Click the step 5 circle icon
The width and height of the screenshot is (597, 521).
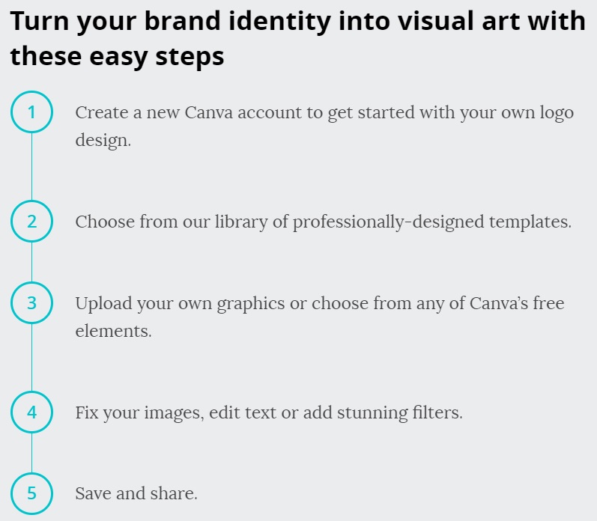click(x=31, y=493)
